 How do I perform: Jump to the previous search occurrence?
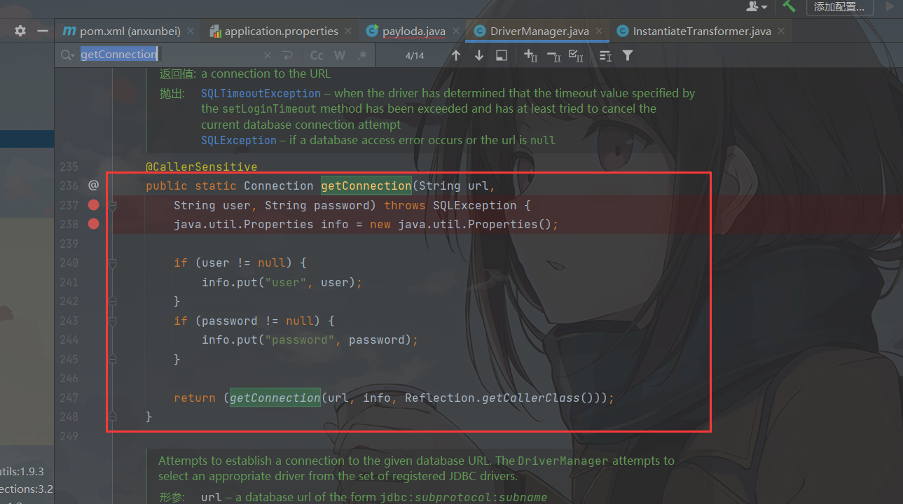coord(456,55)
